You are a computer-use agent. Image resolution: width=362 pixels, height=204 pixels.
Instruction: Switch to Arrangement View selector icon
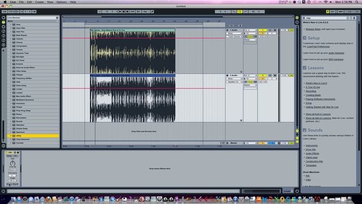click(x=297, y=18)
